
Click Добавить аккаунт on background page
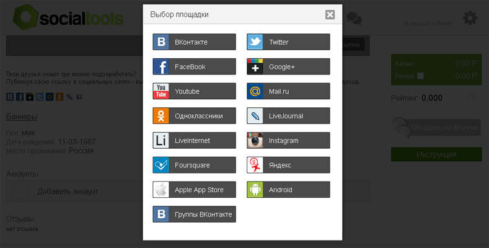coord(68,192)
